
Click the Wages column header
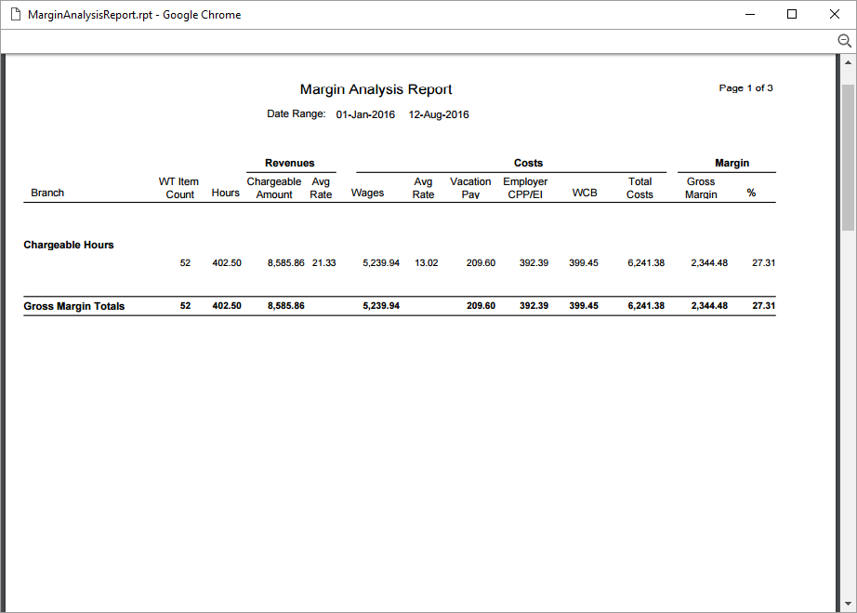[x=367, y=193]
